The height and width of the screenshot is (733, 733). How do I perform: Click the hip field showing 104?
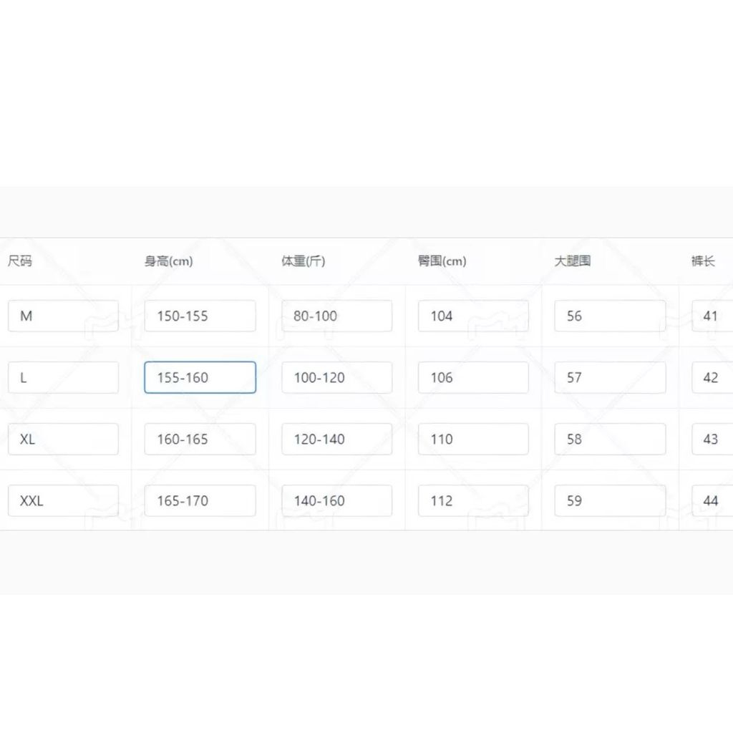pyautogui.click(x=473, y=316)
